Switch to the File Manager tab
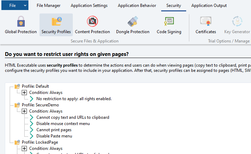Viewport: 251px width, 154px height. (x=48, y=6)
